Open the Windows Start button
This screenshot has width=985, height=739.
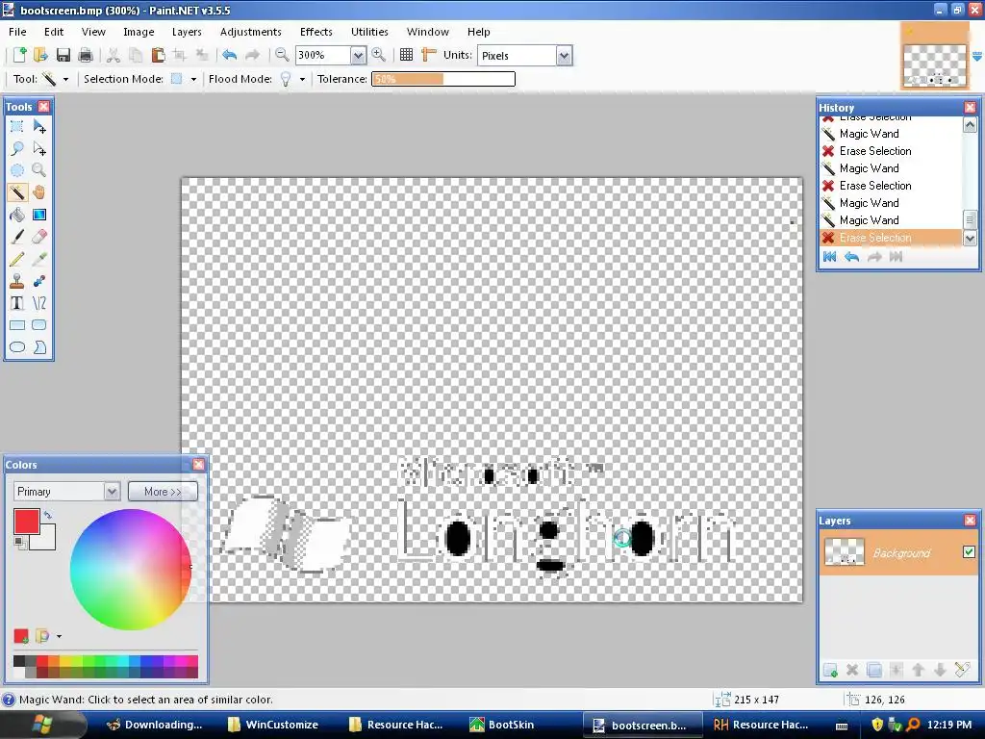click(x=42, y=725)
